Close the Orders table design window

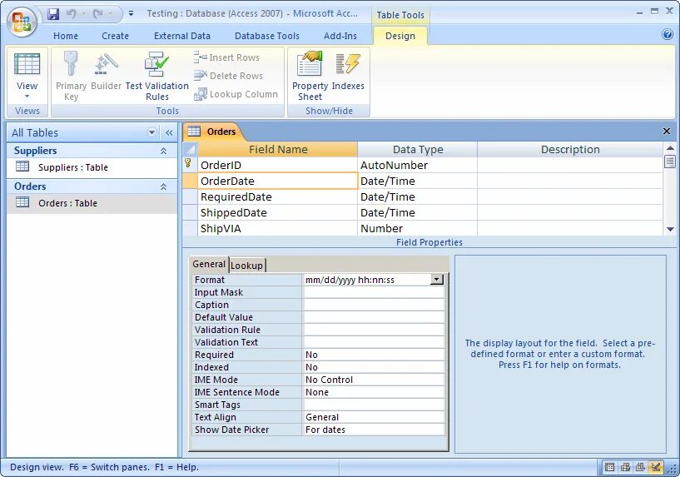(x=667, y=131)
